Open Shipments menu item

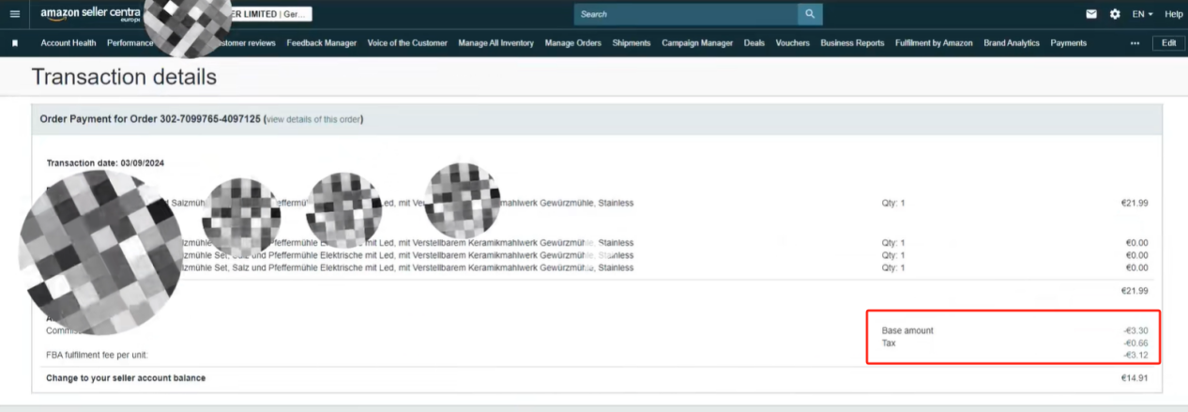point(631,43)
